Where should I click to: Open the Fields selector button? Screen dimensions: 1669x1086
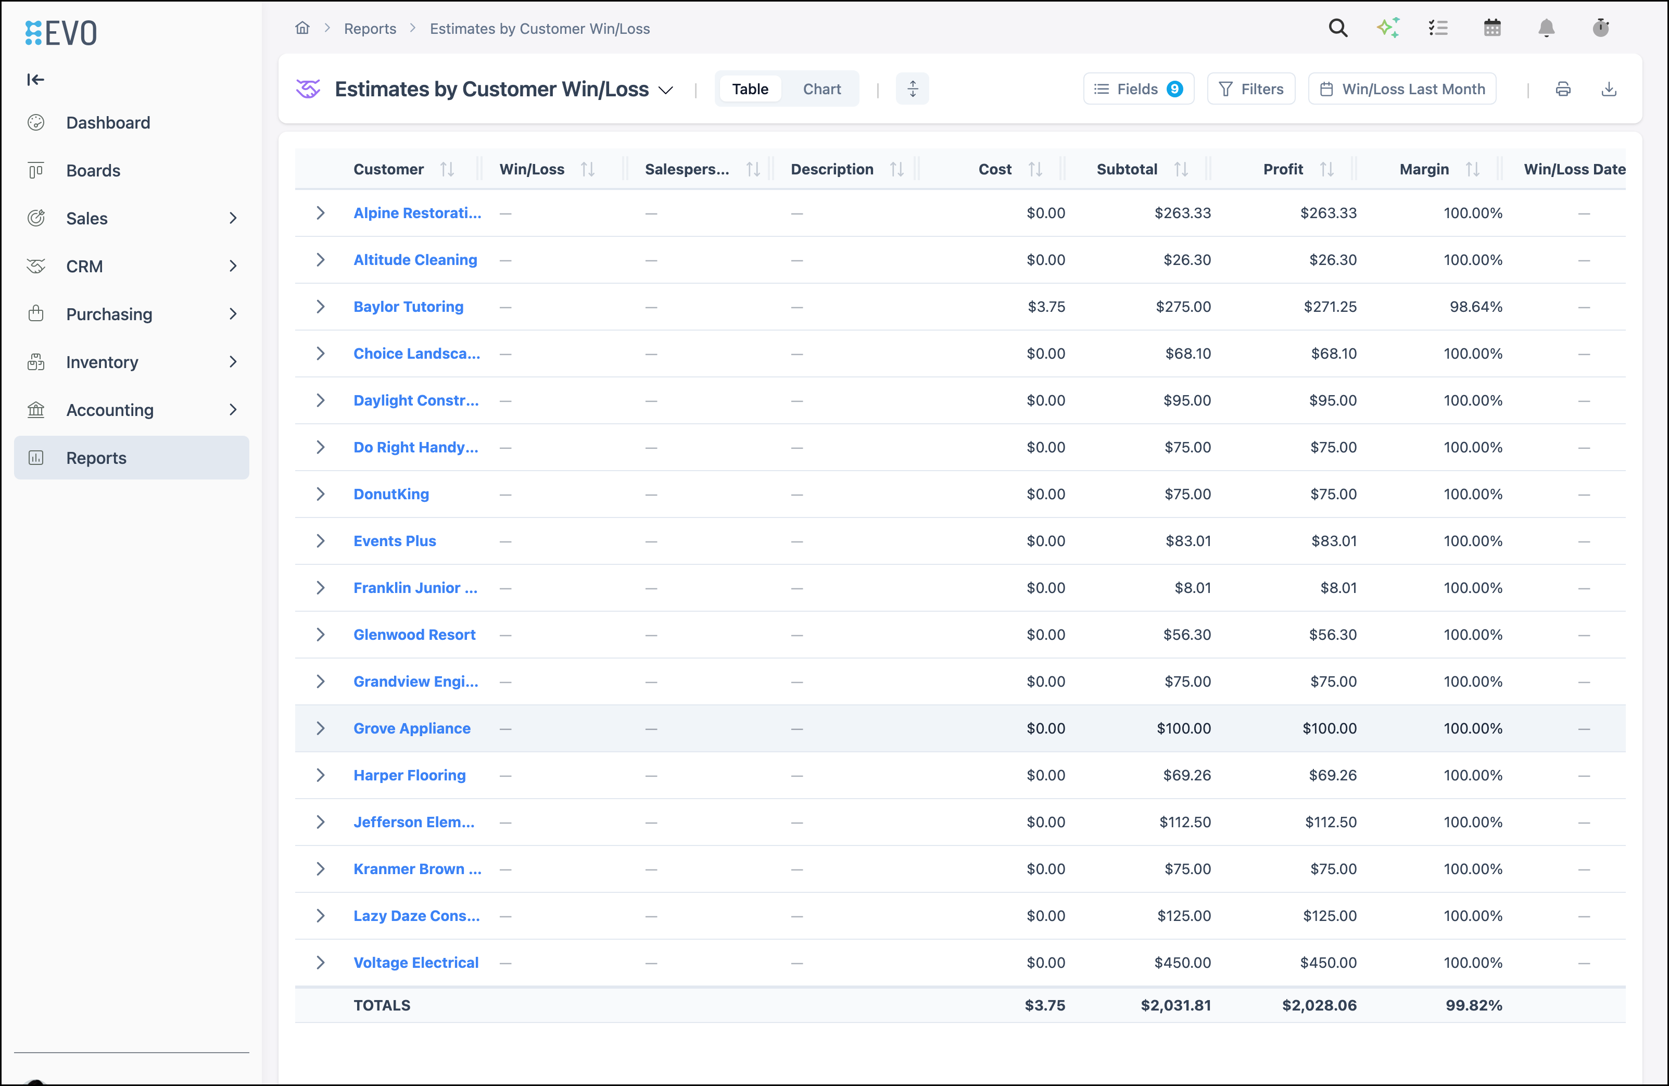[1138, 89]
